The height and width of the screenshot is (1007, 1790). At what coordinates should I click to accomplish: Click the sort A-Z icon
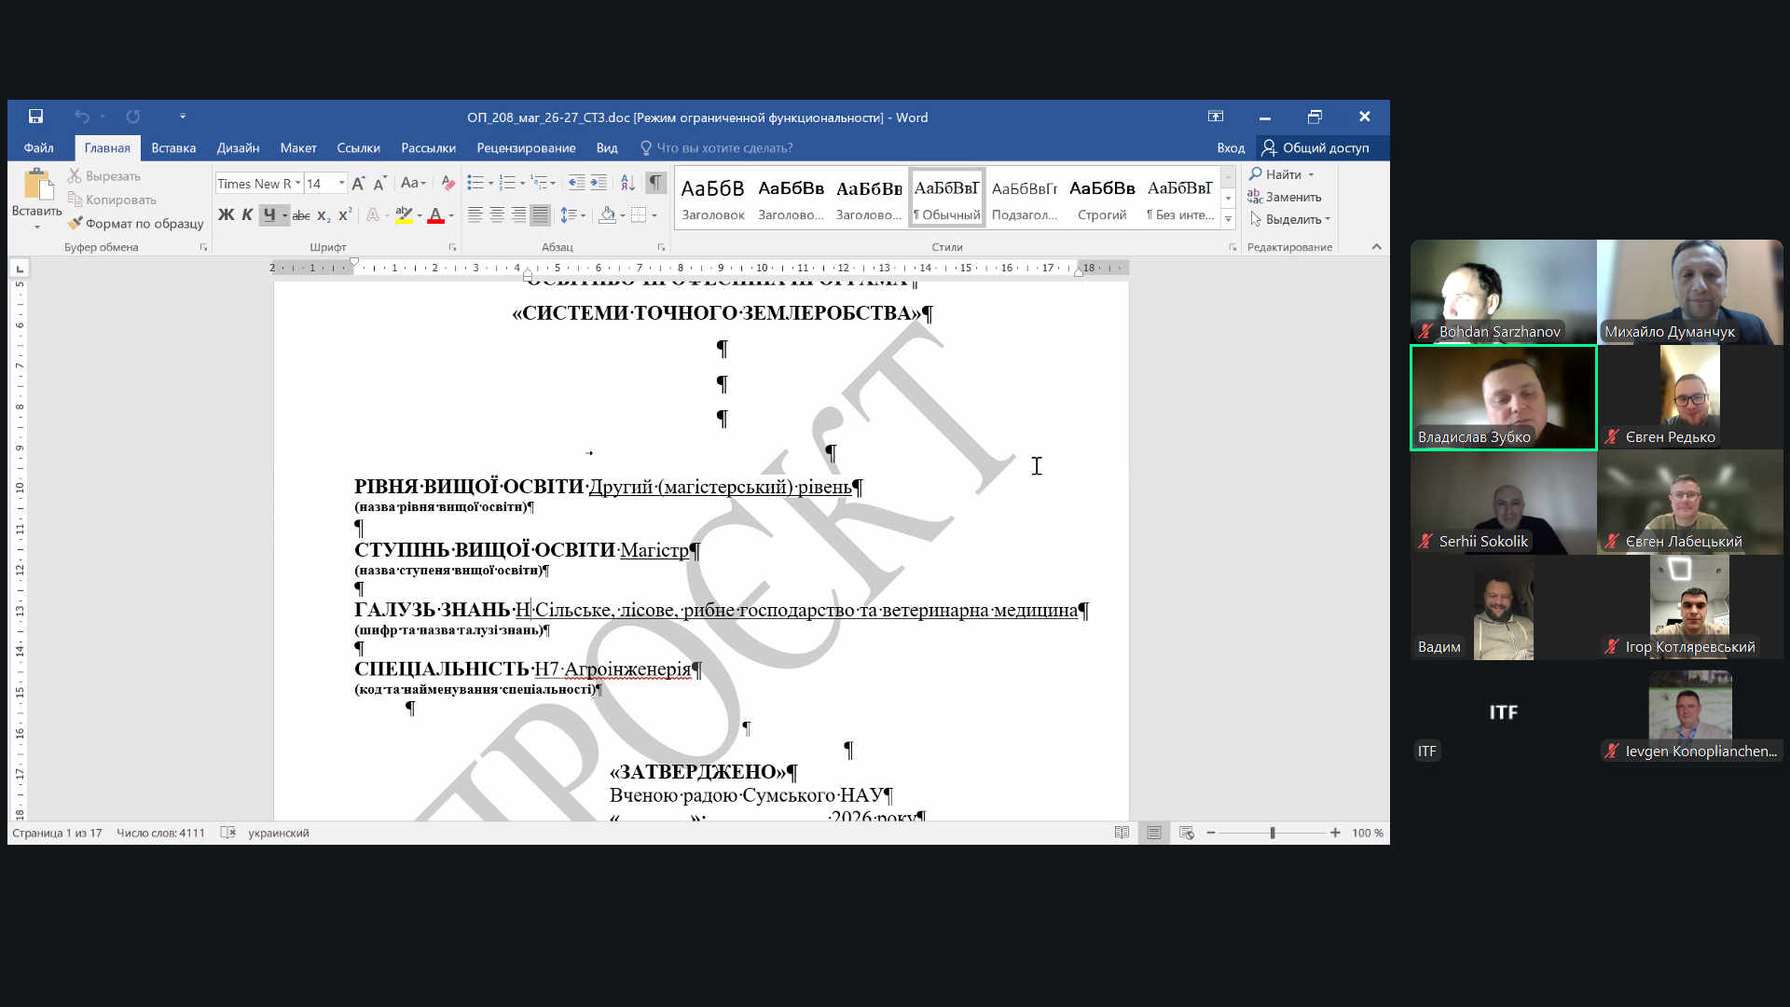click(x=627, y=183)
